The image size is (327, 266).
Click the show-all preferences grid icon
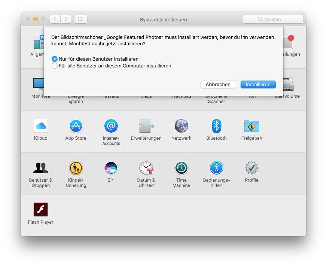pos(80,19)
